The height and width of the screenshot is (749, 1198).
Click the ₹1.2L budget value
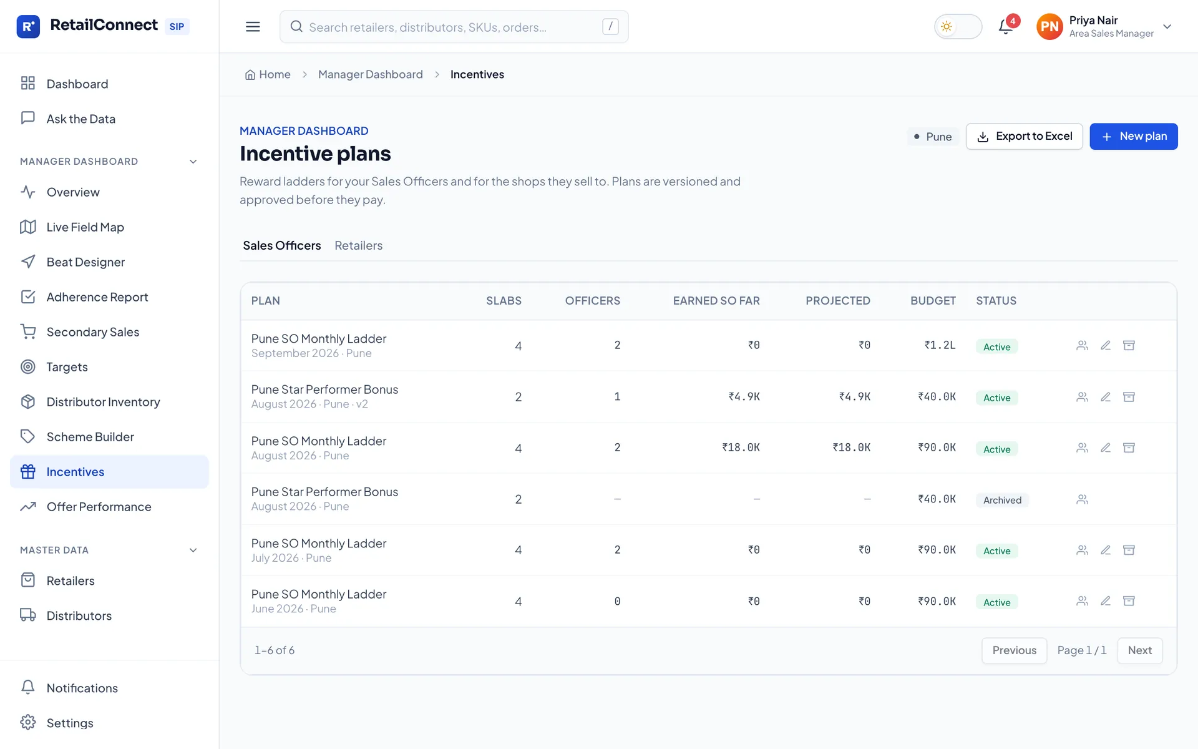940,345
